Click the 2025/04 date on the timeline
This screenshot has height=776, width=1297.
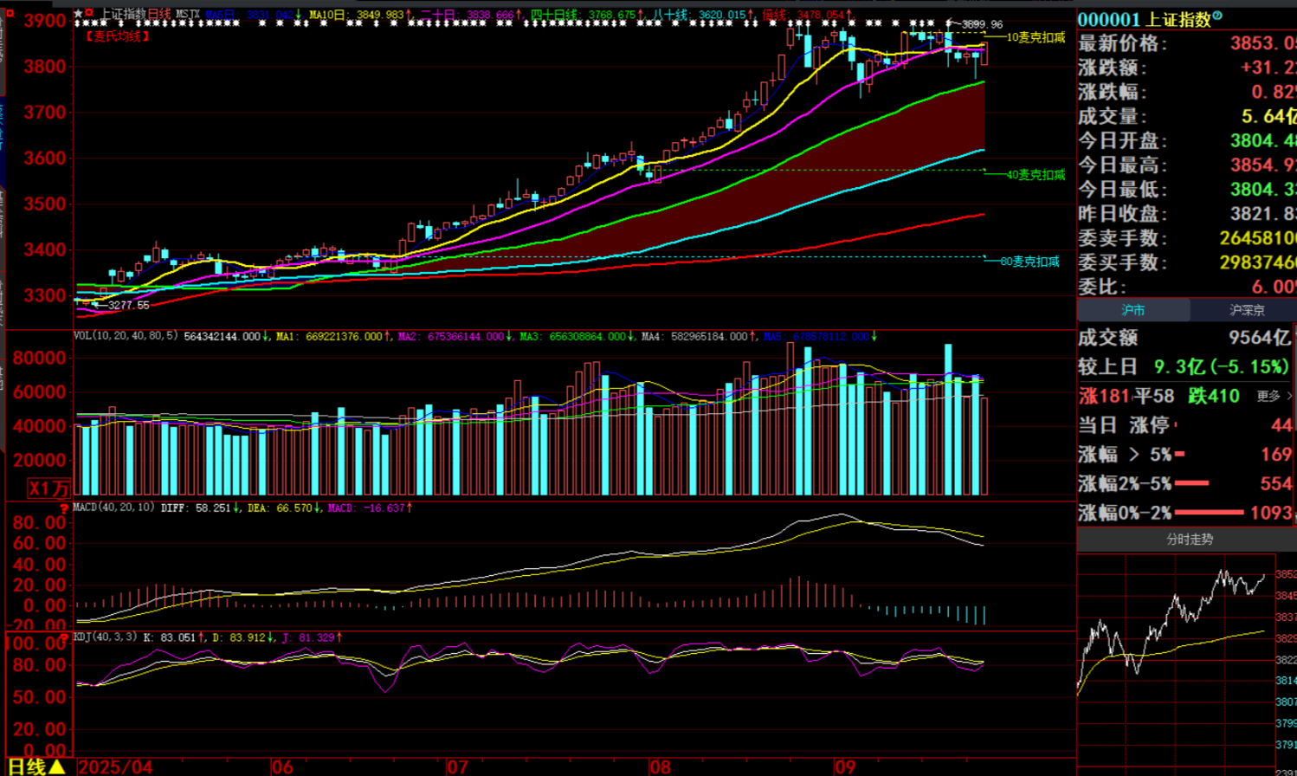tap(116, 767)
